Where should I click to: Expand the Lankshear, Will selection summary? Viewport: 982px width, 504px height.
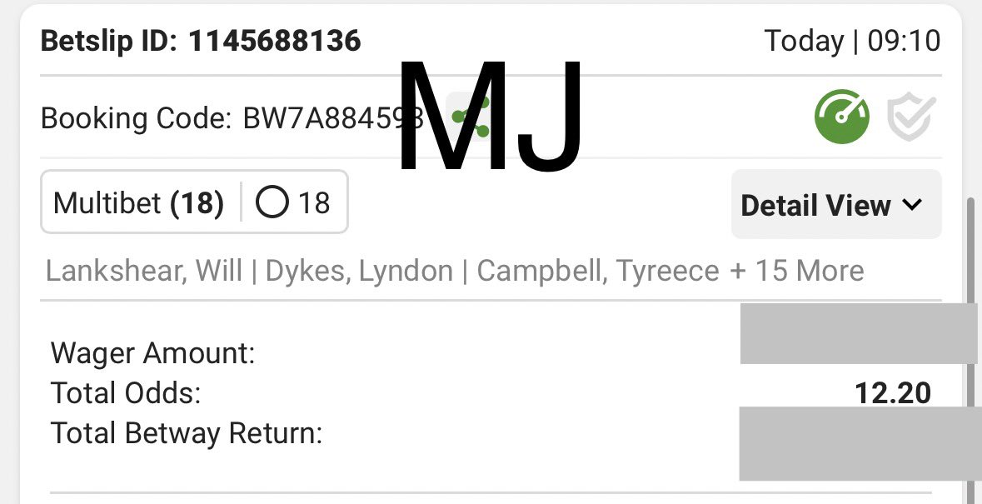coord(144,271)
